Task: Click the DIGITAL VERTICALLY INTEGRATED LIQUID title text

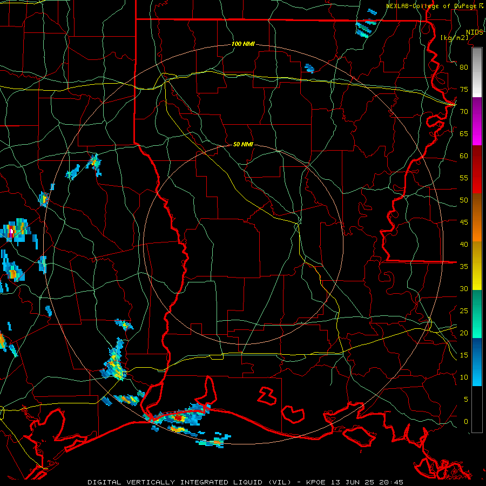Action: point(189,482)
